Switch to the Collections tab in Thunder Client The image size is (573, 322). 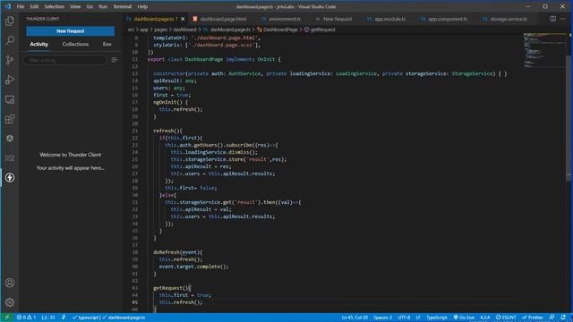pyautogui.click(x=75, y=44)
